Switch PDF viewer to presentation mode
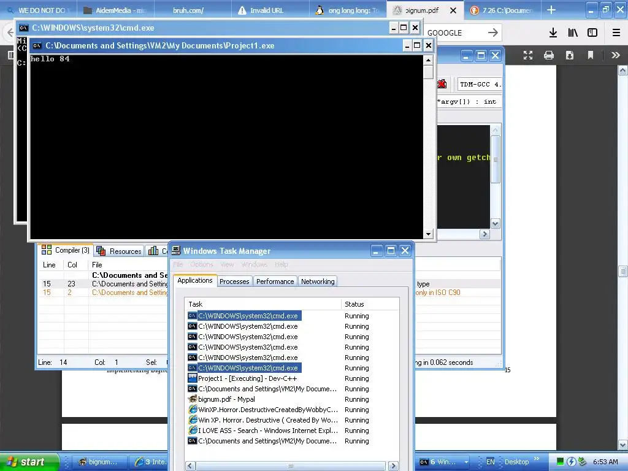Screen dimensions: 628x471 coord(528,55)
